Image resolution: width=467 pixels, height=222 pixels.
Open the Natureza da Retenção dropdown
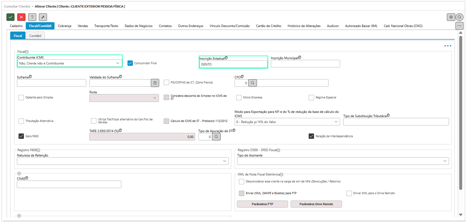coord(123,161)
